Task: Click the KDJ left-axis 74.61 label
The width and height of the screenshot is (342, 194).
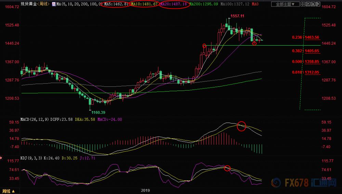Action: click(x=14, y=170)
